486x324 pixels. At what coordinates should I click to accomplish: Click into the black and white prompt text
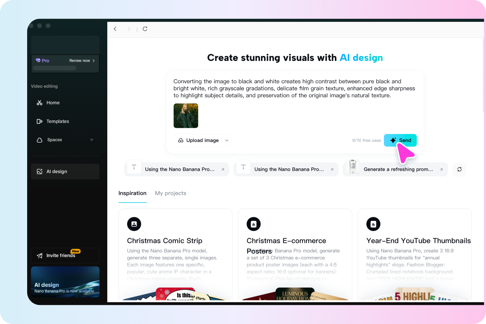pos(294,88)
